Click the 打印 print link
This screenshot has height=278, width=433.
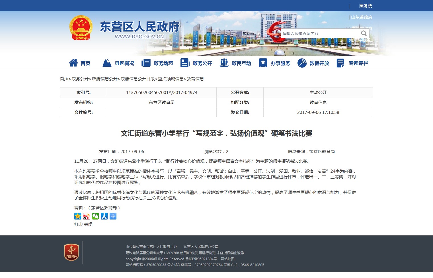(x=78, y=224)
